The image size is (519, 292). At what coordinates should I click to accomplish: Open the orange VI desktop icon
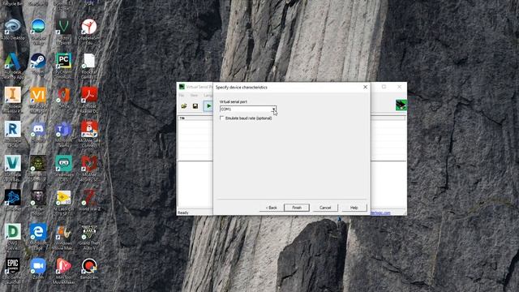tap(38, 101)
